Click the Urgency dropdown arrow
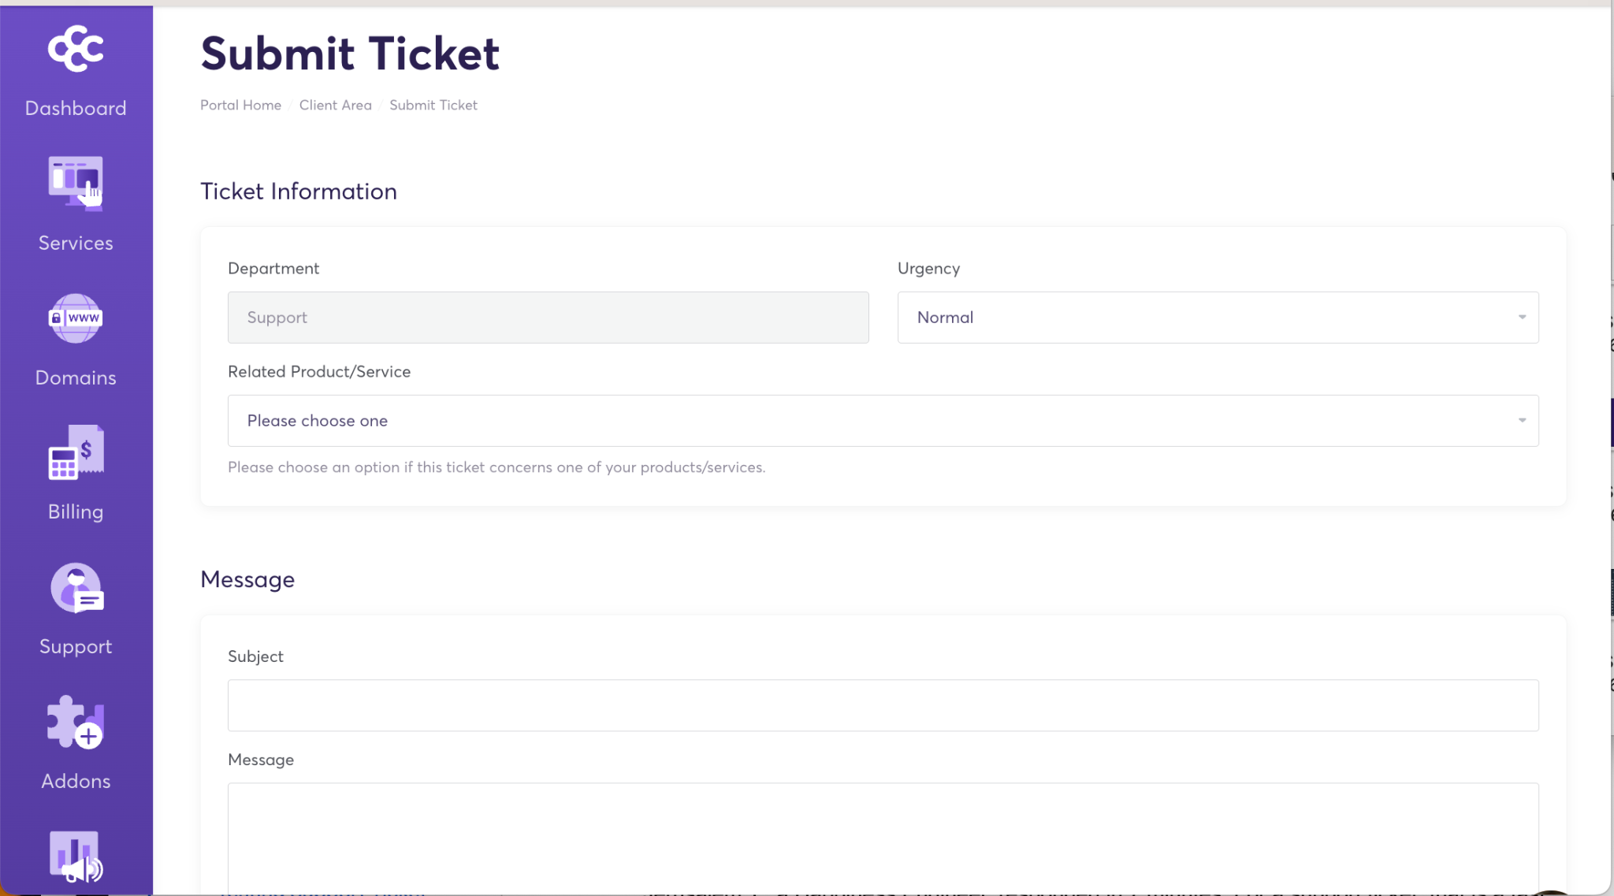Screen dimensions: 1614x896 [x=1522, y=318]
